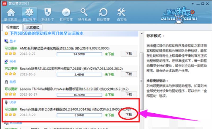
Task: Click the star rating of UltraNav driver
Action: tap(10, 94)
